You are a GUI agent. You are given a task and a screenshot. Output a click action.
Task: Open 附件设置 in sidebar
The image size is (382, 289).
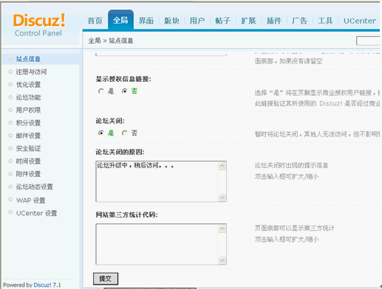pos(28,174)
